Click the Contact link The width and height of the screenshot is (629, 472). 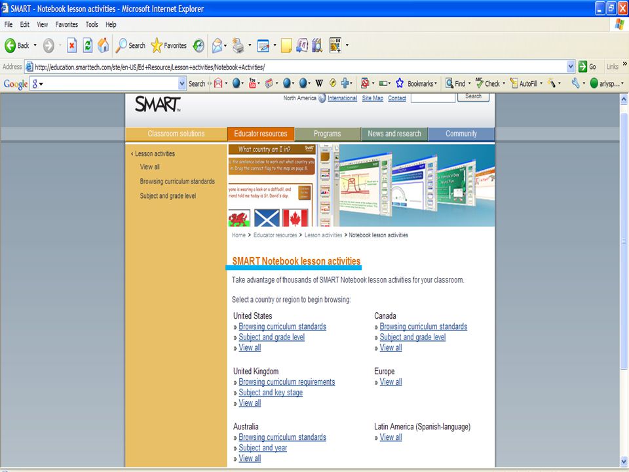(x=397, y=98)
